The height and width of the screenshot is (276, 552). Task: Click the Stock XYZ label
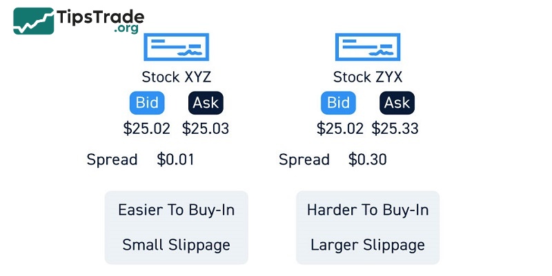click(x=176, y=77)
